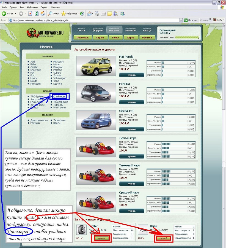Buy the Легкий карт with купить button
Screen dimensions: 226x248
tap(132, 157)
